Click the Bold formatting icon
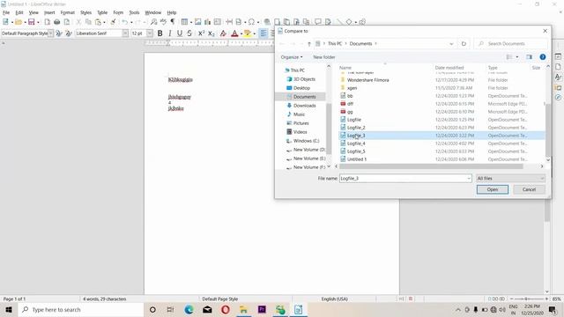564x317 pixels. (160, 33)
